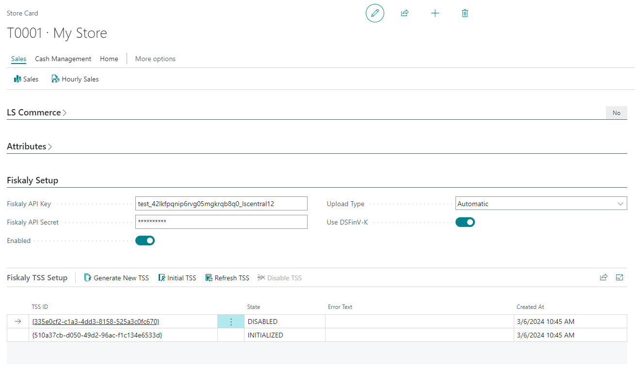This screenshot has width=635, height=370.
Task: Click Generate New TSS action
Action: 116,278
